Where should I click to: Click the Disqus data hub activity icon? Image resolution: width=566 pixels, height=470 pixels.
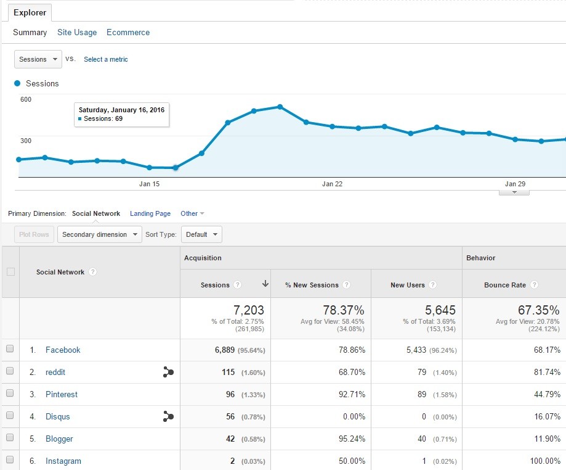coord(168,416)
